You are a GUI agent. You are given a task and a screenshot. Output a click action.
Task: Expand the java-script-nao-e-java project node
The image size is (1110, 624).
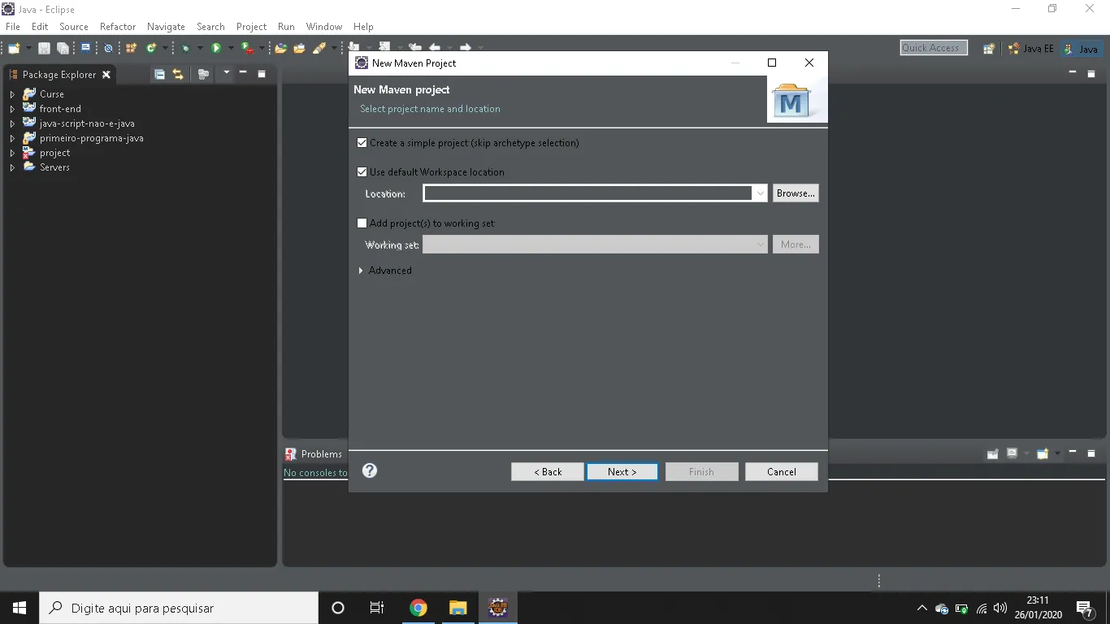pos(12,123)
